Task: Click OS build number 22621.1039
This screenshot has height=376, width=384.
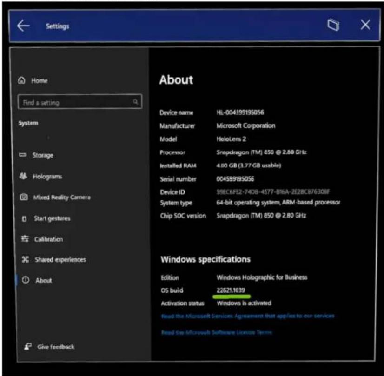Action: tap(231, 290)
